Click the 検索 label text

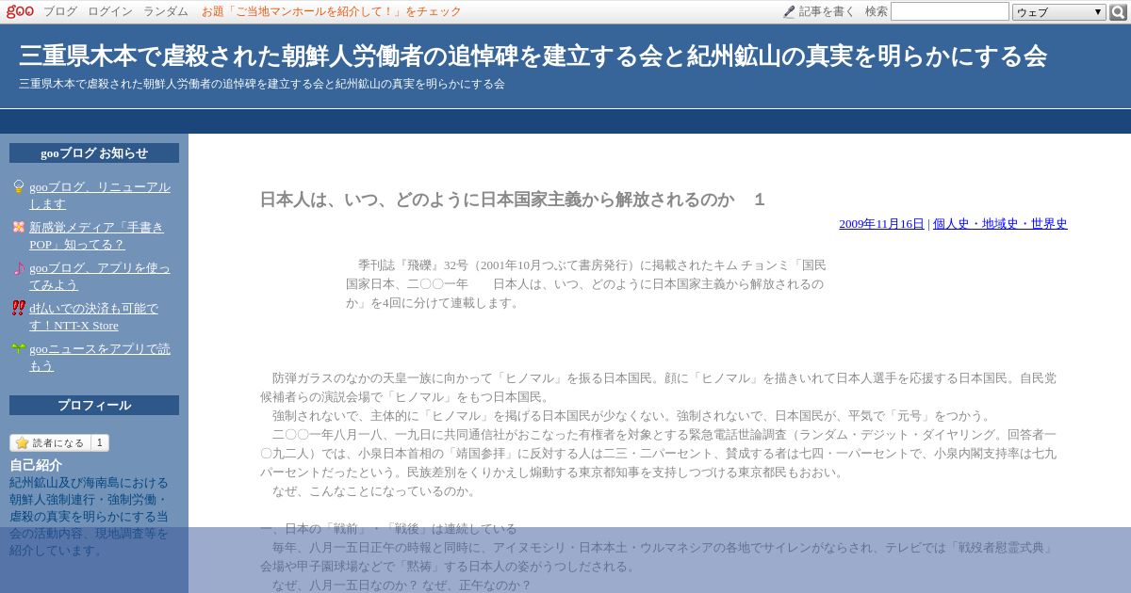point(877,11)
